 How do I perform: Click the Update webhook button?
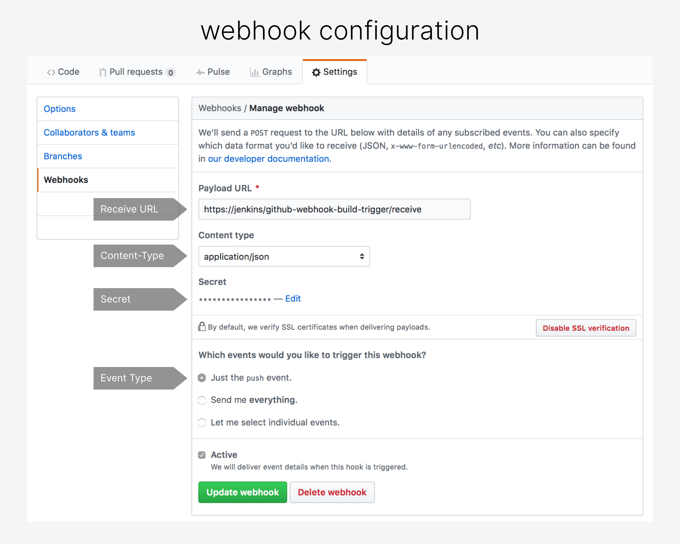(x=242, y=492)
